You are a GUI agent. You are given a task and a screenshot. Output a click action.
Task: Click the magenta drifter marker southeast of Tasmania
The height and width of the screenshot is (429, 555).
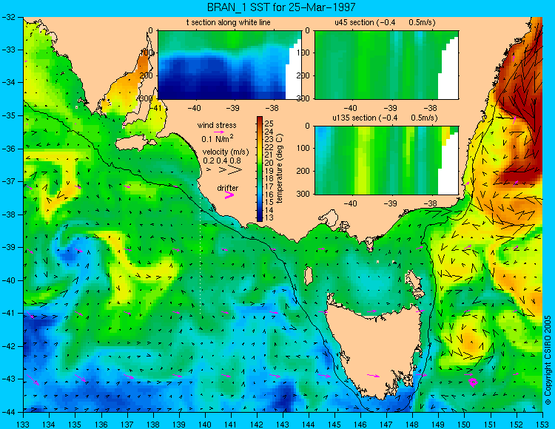tap(473, 382)
